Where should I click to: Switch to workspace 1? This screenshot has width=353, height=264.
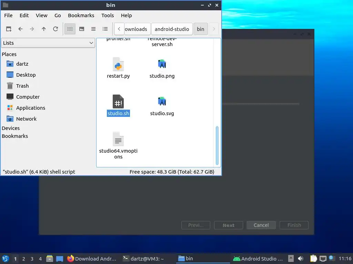point(15,259)
